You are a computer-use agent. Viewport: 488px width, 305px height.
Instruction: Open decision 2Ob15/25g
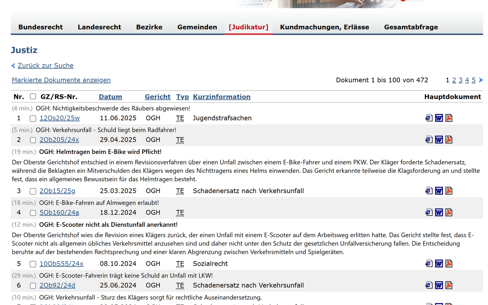tap(57, 191)
